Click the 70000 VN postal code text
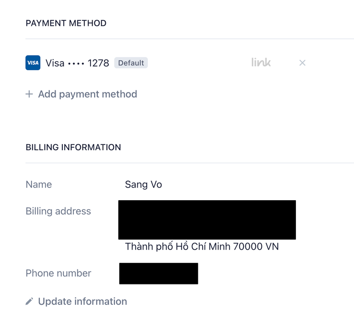354x329 pixels. 256,247
